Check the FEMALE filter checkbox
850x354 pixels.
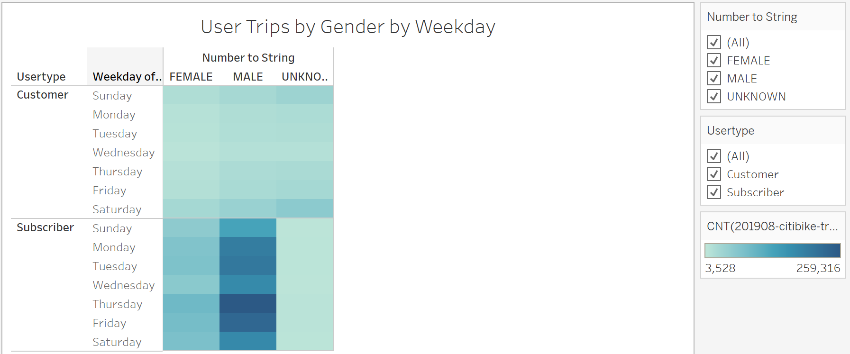click(x=714, y=60)
